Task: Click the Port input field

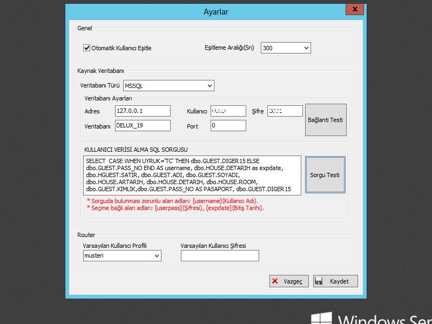Action: tap(228, 125)
